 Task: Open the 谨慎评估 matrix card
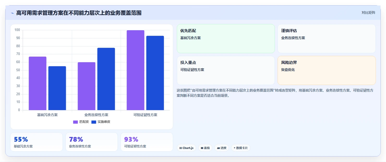[327, 39]
